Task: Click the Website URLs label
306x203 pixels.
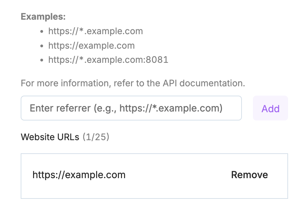Action: 50,137
